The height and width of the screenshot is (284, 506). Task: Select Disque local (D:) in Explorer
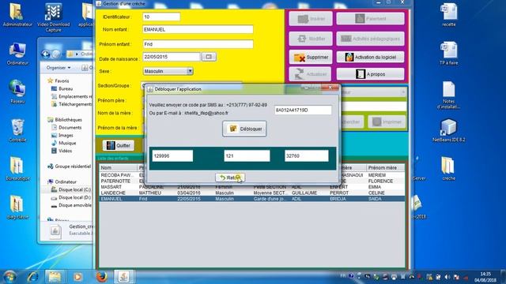point(71,197)
